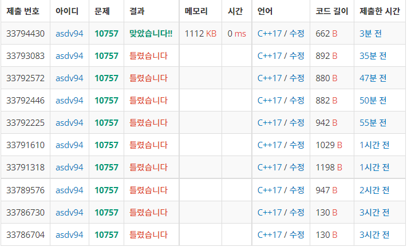Select submission number 33789576
The width and height of the screenshot is (411, 247).
click(25, 190)
